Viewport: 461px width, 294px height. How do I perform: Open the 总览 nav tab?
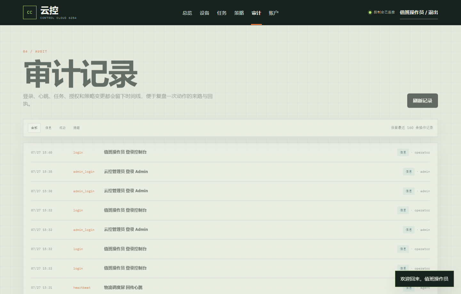pyautogui.click(x=187, y=13)
